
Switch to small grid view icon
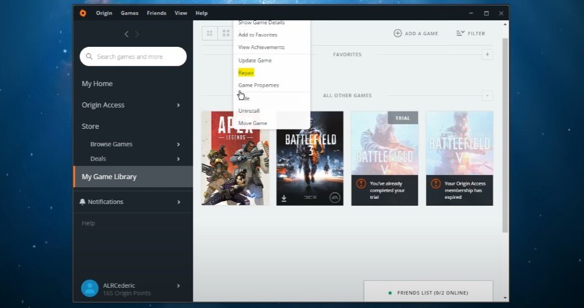coord(210,34)
